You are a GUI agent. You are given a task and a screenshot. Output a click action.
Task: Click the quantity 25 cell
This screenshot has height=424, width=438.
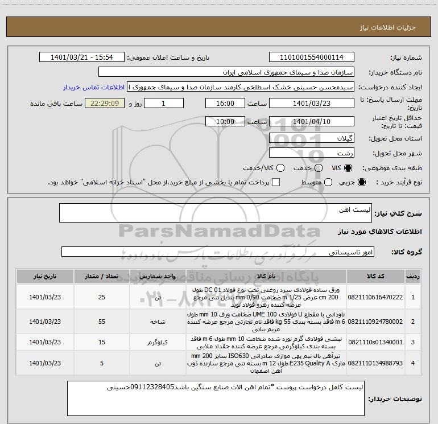pyautogui.click(x=102, y=297)
